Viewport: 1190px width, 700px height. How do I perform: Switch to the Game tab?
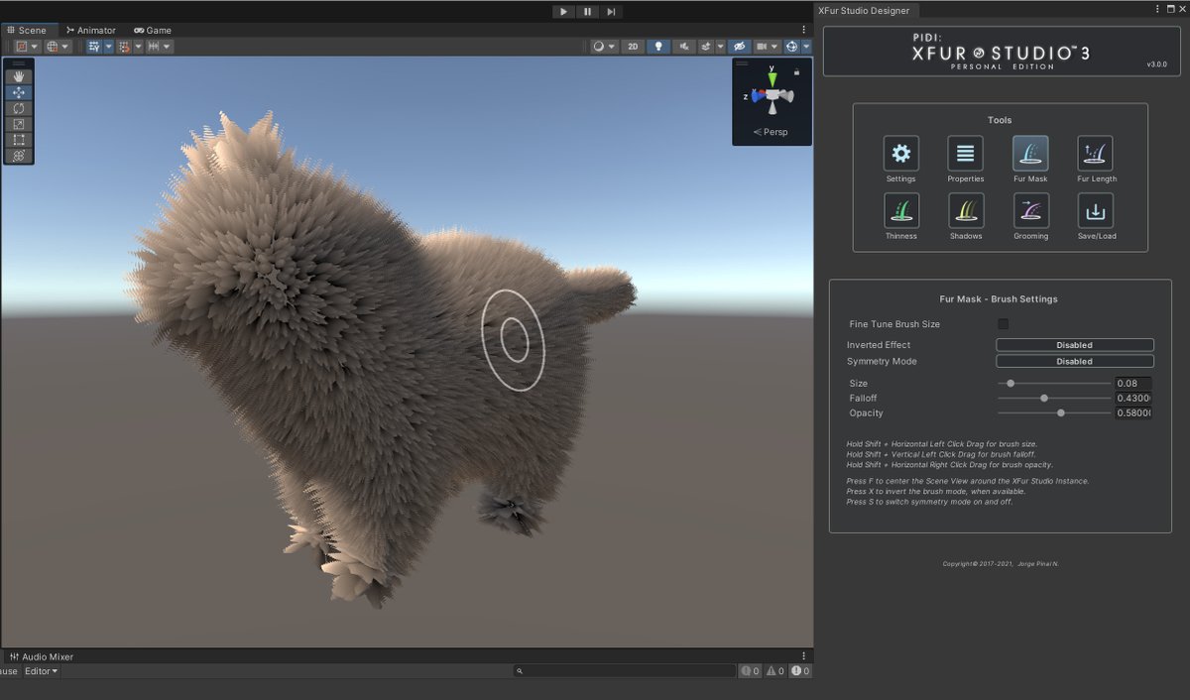(x=153, y=30)
